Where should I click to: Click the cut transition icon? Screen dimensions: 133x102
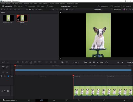point(46,62)
